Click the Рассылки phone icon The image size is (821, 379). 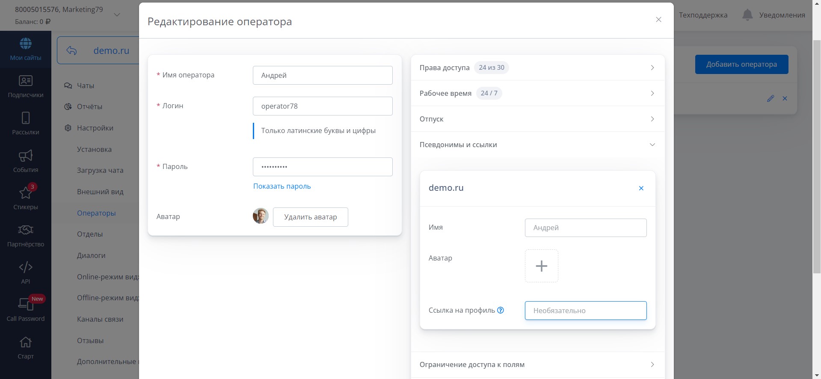(26, 118)
